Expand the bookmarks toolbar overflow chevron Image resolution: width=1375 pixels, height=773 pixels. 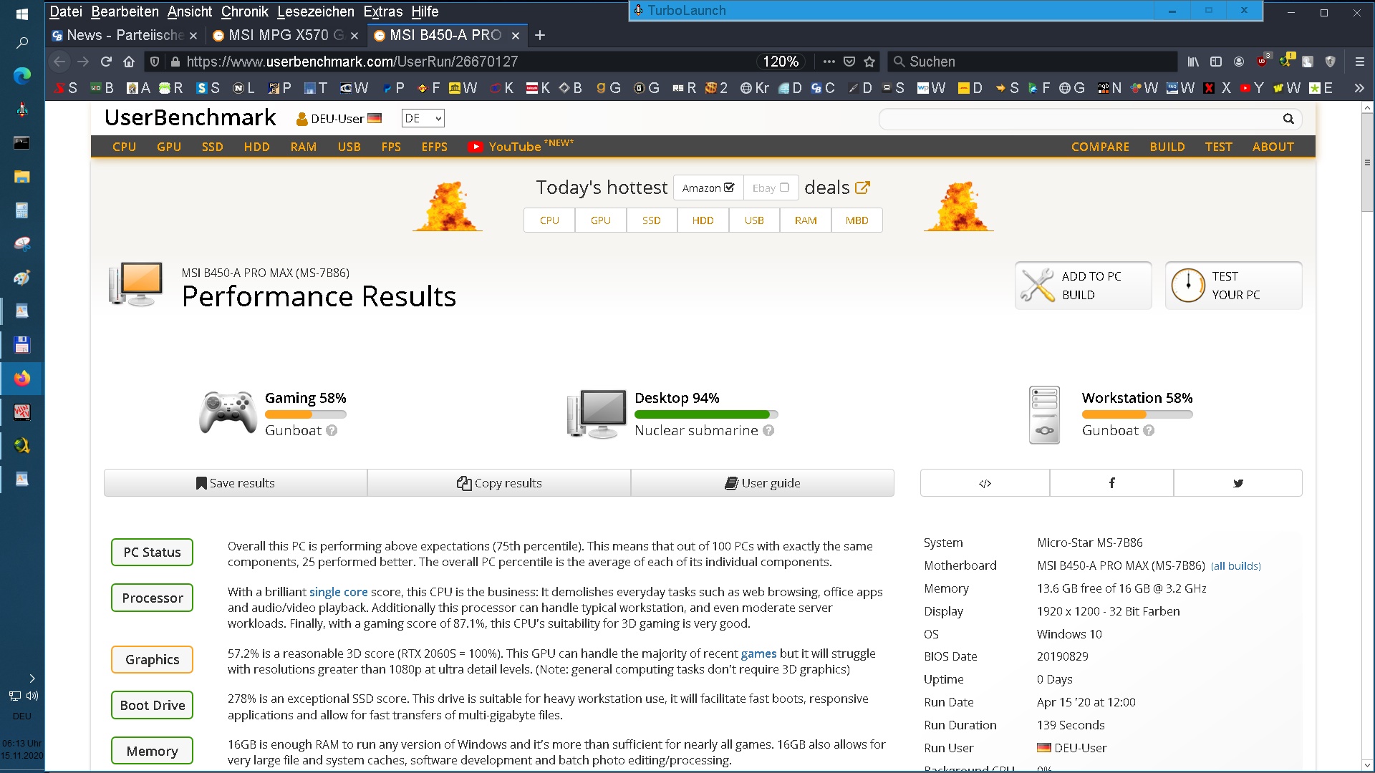(1359, 88)
